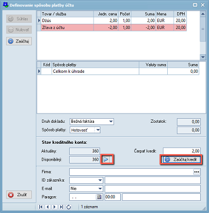Click the Spôsob platby column header

[95, 65]
